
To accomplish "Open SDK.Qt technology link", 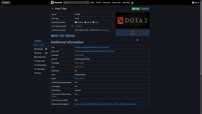I will click(110, 104).
